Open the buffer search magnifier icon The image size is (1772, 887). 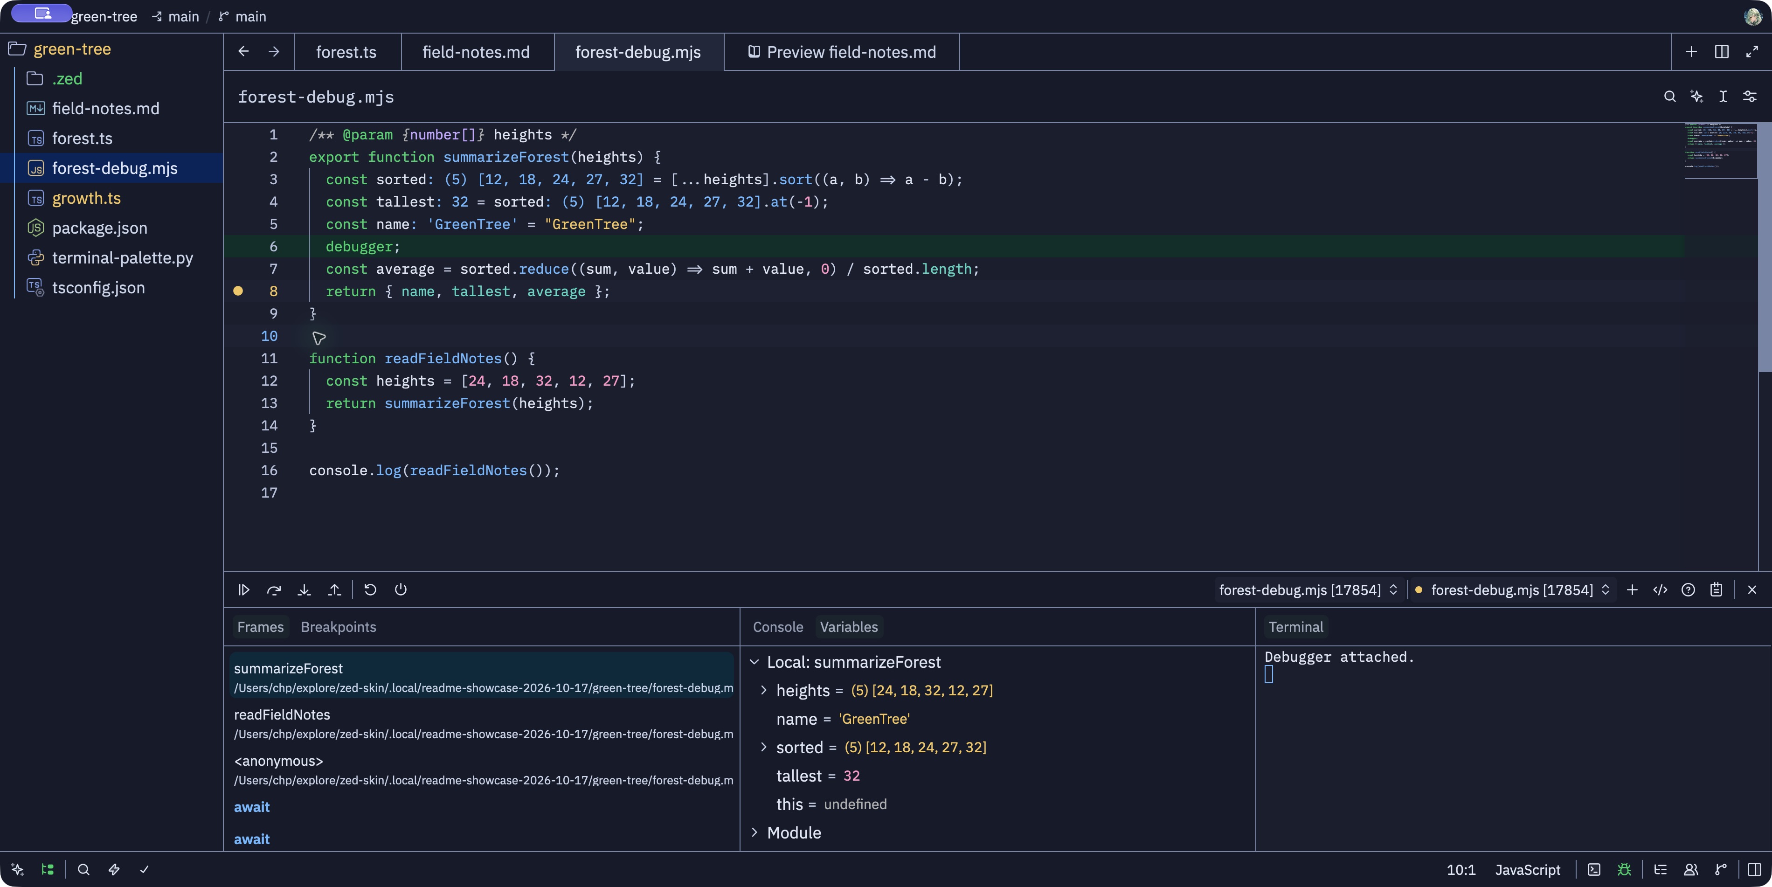(x=1669, y=97)
